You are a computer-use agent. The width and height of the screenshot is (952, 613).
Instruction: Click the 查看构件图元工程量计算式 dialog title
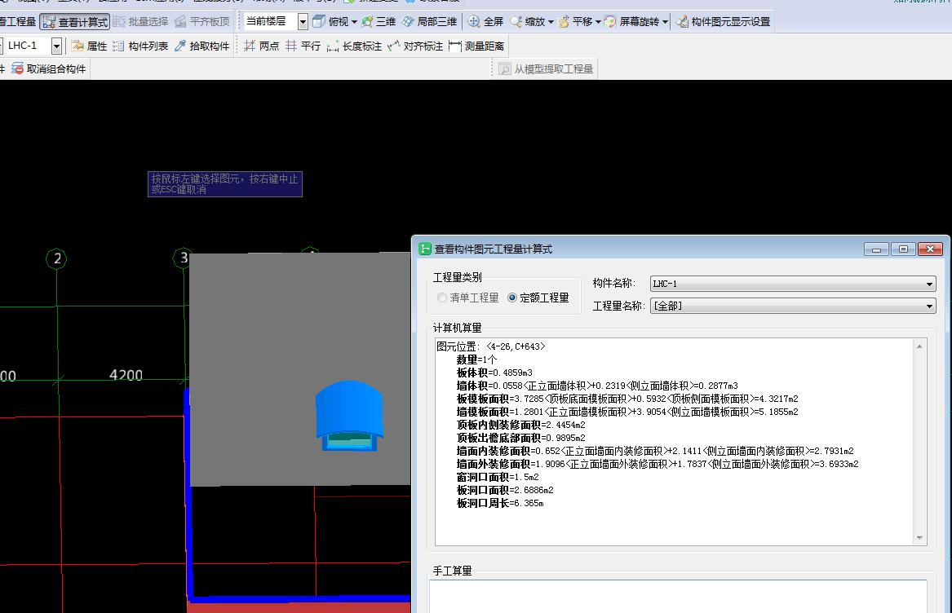click(493, 249)
